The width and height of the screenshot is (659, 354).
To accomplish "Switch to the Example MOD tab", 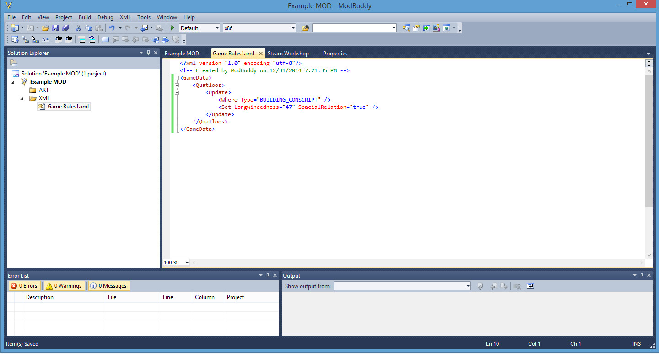I will 182,54.
